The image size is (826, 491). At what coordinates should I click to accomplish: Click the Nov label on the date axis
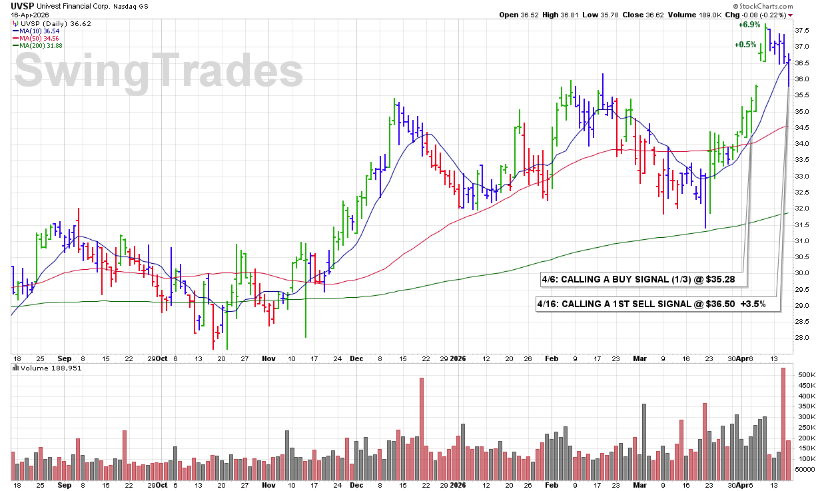coord(268,358)
